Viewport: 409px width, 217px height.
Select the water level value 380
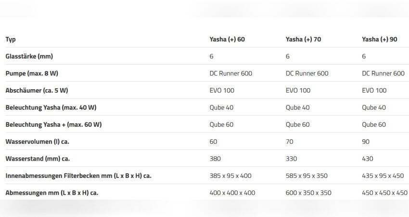[215, 159]
